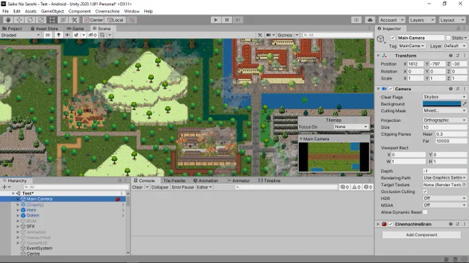Step one frame forward

click(238, 20)
